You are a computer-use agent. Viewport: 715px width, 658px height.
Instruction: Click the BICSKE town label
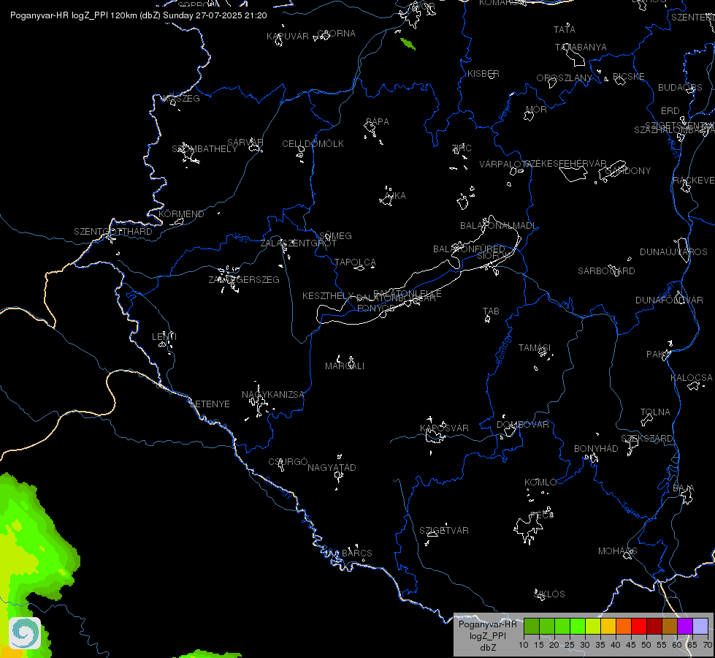[x=629, y=77]
